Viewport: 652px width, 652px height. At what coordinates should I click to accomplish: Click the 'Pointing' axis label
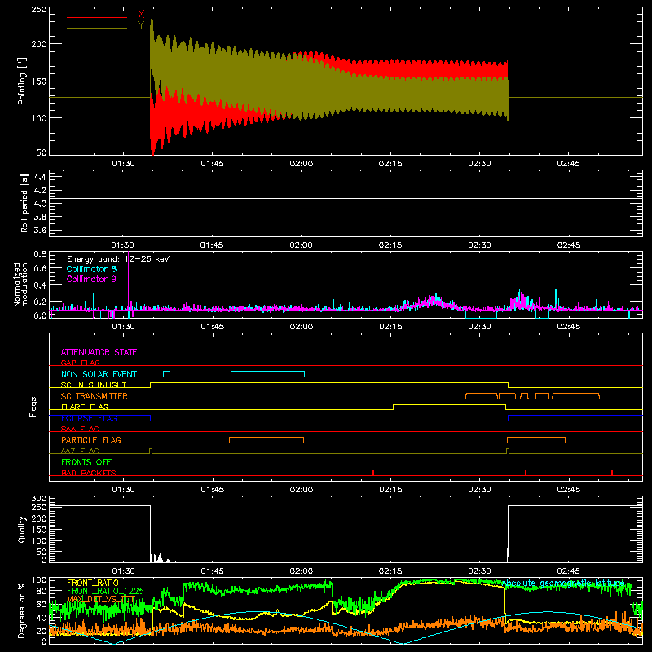click(22, 81)
